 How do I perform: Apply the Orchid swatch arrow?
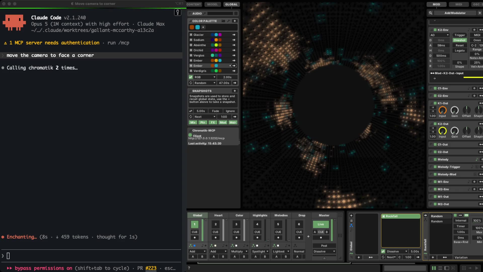pyautogui.click(x=234, y=50)
